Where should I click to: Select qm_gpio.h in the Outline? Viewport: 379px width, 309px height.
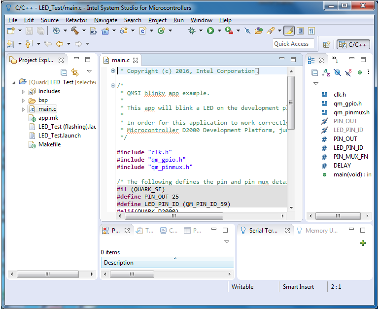[347, 103]
